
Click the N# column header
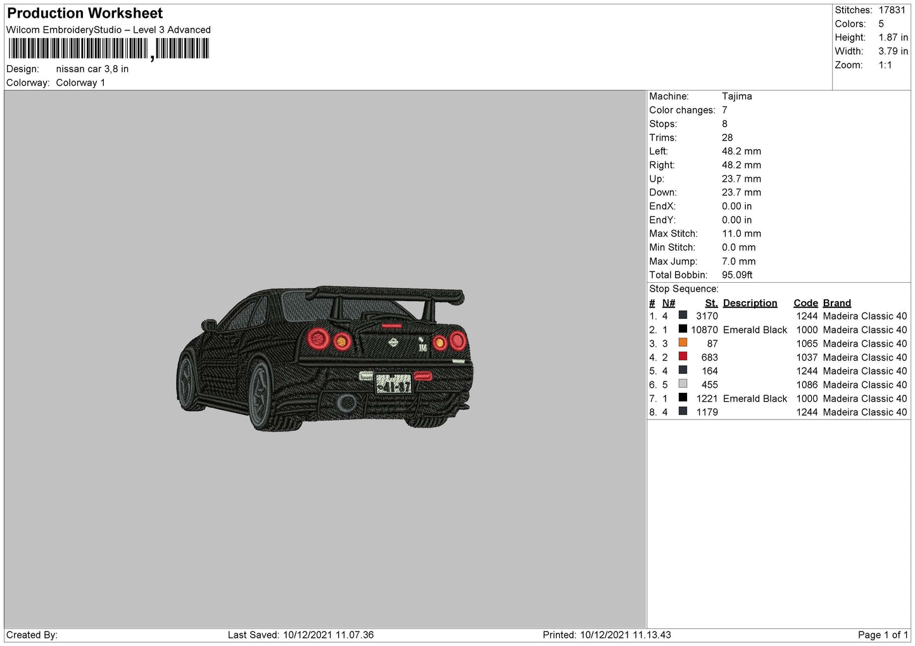tap(669, 303)
